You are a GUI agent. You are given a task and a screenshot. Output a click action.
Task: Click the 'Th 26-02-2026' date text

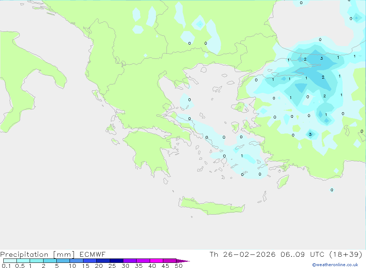pyautogui.click(x=243, y=254)
